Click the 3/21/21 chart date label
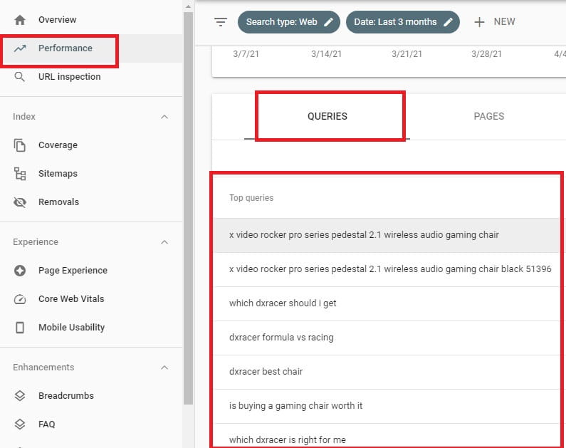 point(407,54)
